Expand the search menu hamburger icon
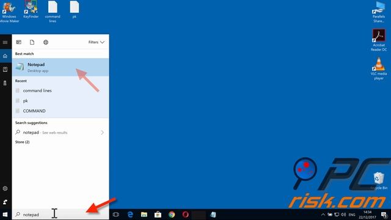This screenshot has width=391, height=220. point(5,42)
